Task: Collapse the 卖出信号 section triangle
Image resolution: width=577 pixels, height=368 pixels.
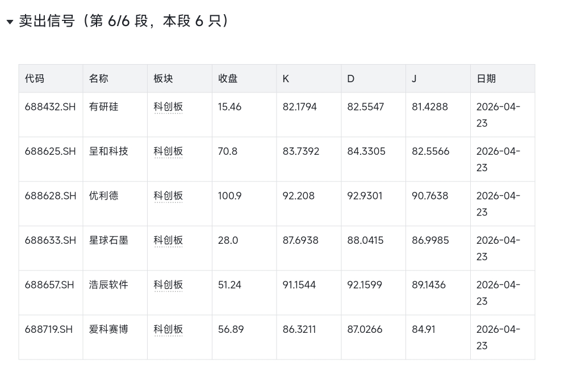Action: click(10, 22)
